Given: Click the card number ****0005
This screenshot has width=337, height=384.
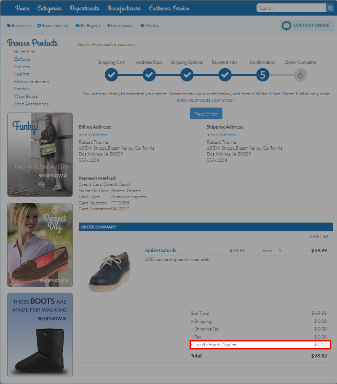Looking at the screenshot, I should pyautogui.click(x=120, y=203).
